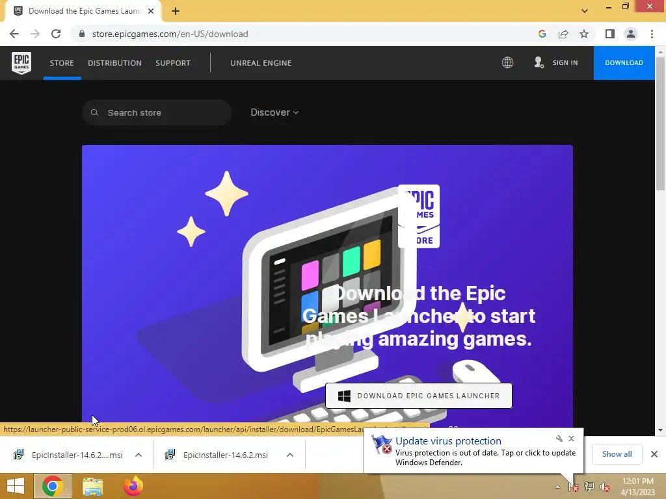Image resolution: width=666 pixels, height=499 pixels.
Task: Switch to Chrome on the taskbar
Action: click(x=53, y=486)
